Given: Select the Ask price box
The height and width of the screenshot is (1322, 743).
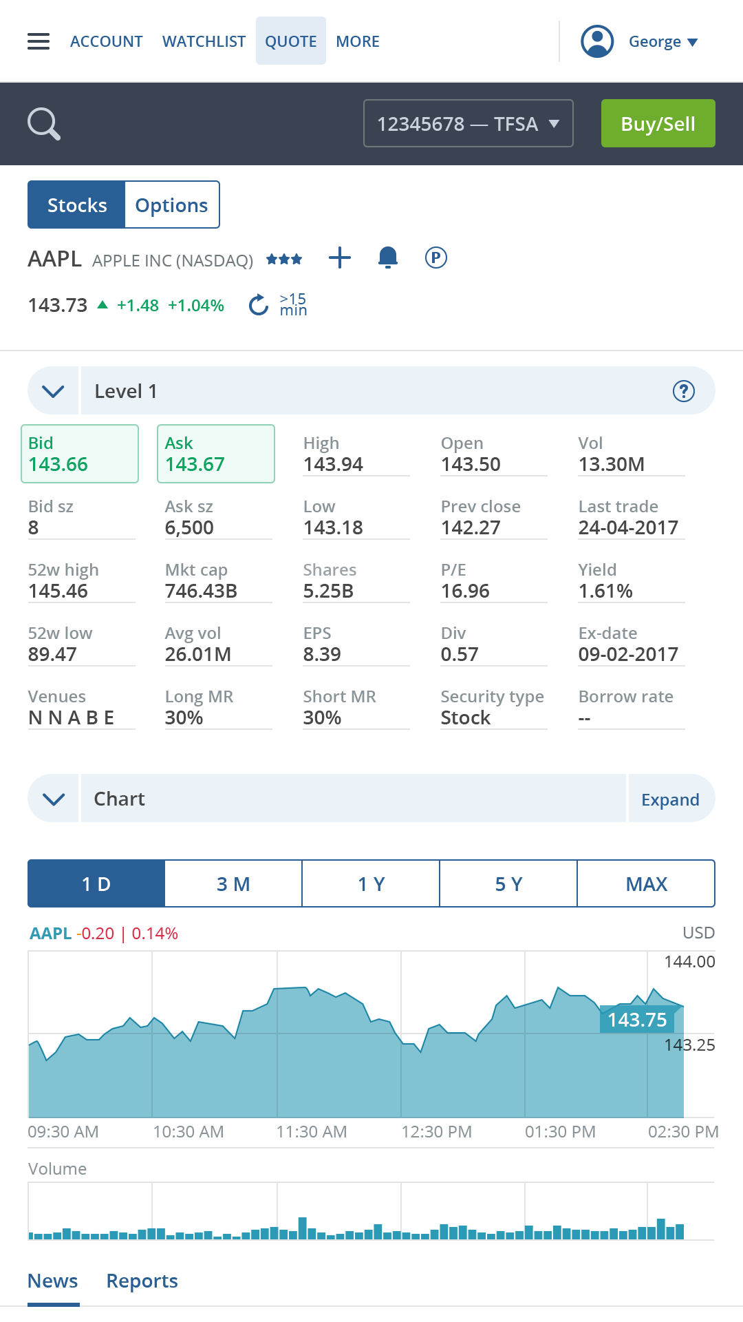Looking at the screenshot, I should click(x=216, y=454).
